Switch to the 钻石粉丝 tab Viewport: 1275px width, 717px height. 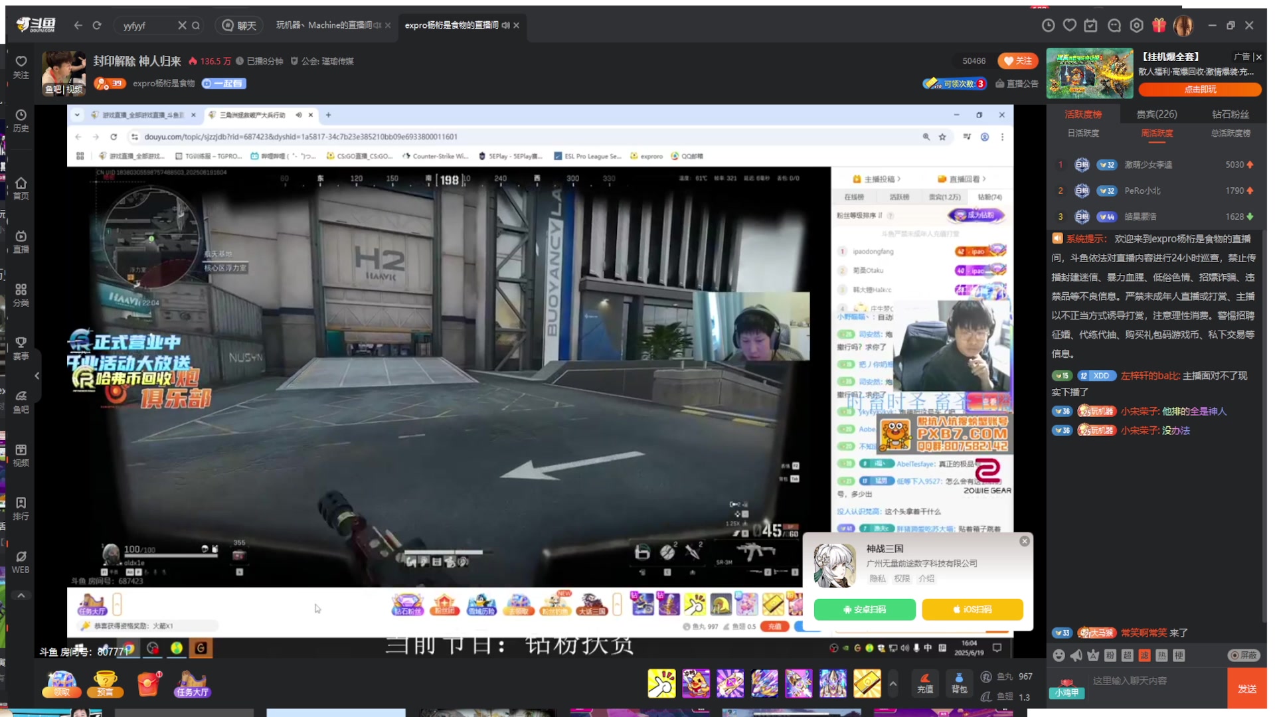tap(1230, 114)
